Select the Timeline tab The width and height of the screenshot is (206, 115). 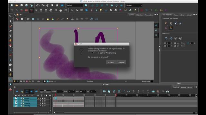[176, 87]
